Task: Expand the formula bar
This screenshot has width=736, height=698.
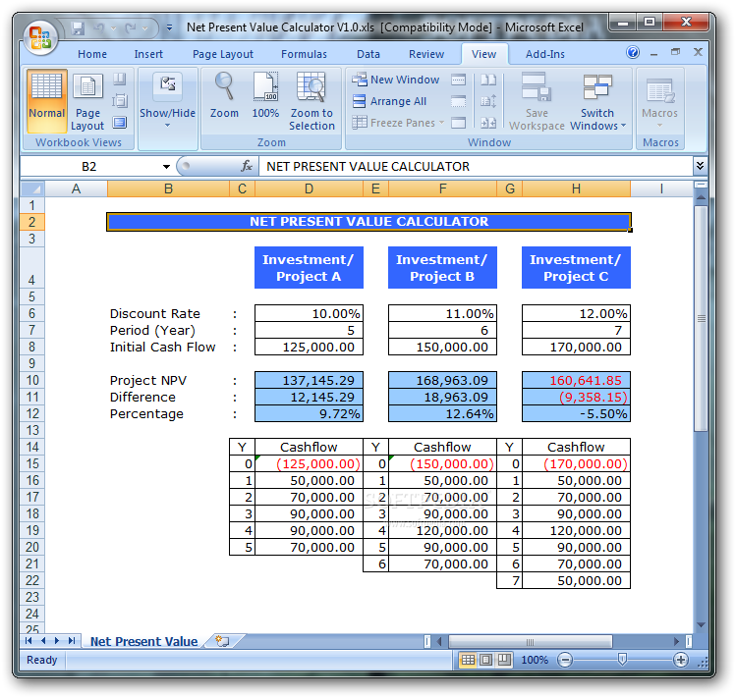Action: pyautogui.click(x=700, y=166)
